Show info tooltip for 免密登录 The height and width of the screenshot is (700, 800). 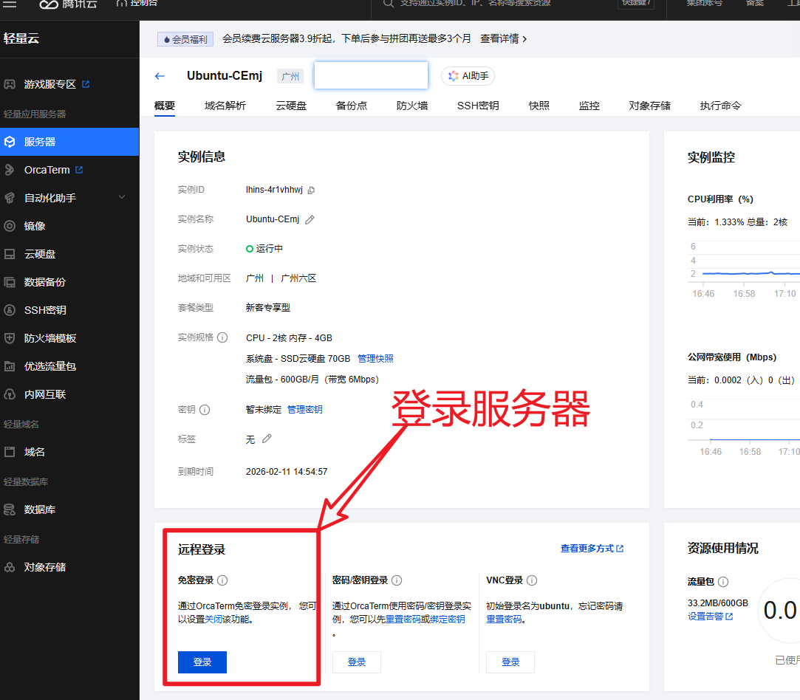point(222,580)
